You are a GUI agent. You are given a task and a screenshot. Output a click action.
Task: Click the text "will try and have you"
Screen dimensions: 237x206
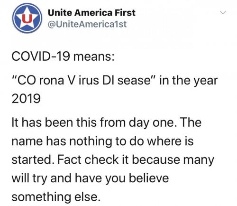[69, 178]
